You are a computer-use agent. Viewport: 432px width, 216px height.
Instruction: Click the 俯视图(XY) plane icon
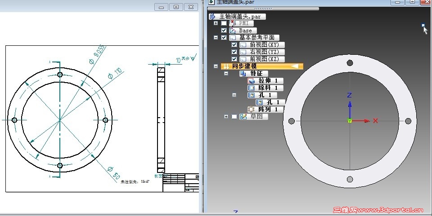pos(243,44)
